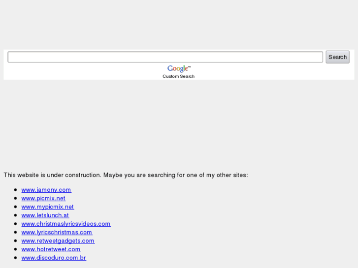Open the www.discoduro.com.br link
This screenshot has width=358, height=268.
(x=54, y=258)
